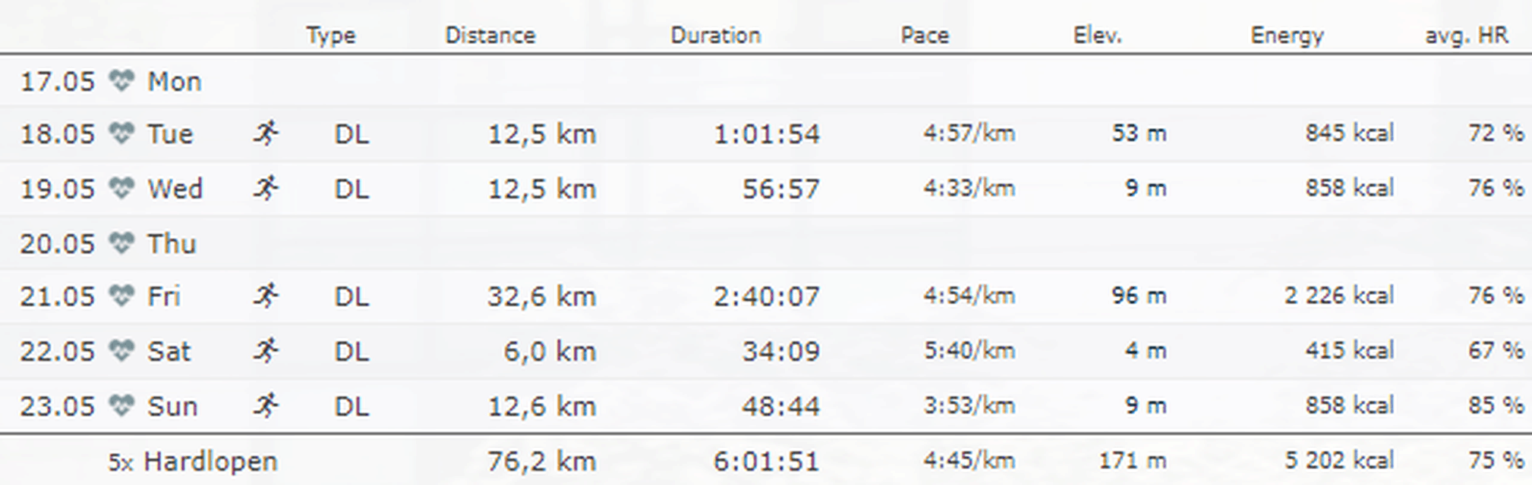The width and height of the screenshot is (1532, 485).
Task: Click the heart icon on 18.05 Tue
Action: click(x=121, y=133)
